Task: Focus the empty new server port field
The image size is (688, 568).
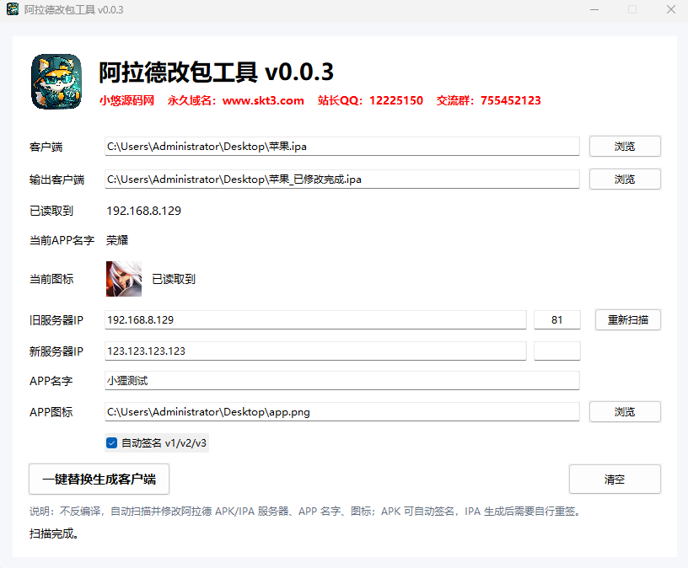Action: [x=556, y=351]
